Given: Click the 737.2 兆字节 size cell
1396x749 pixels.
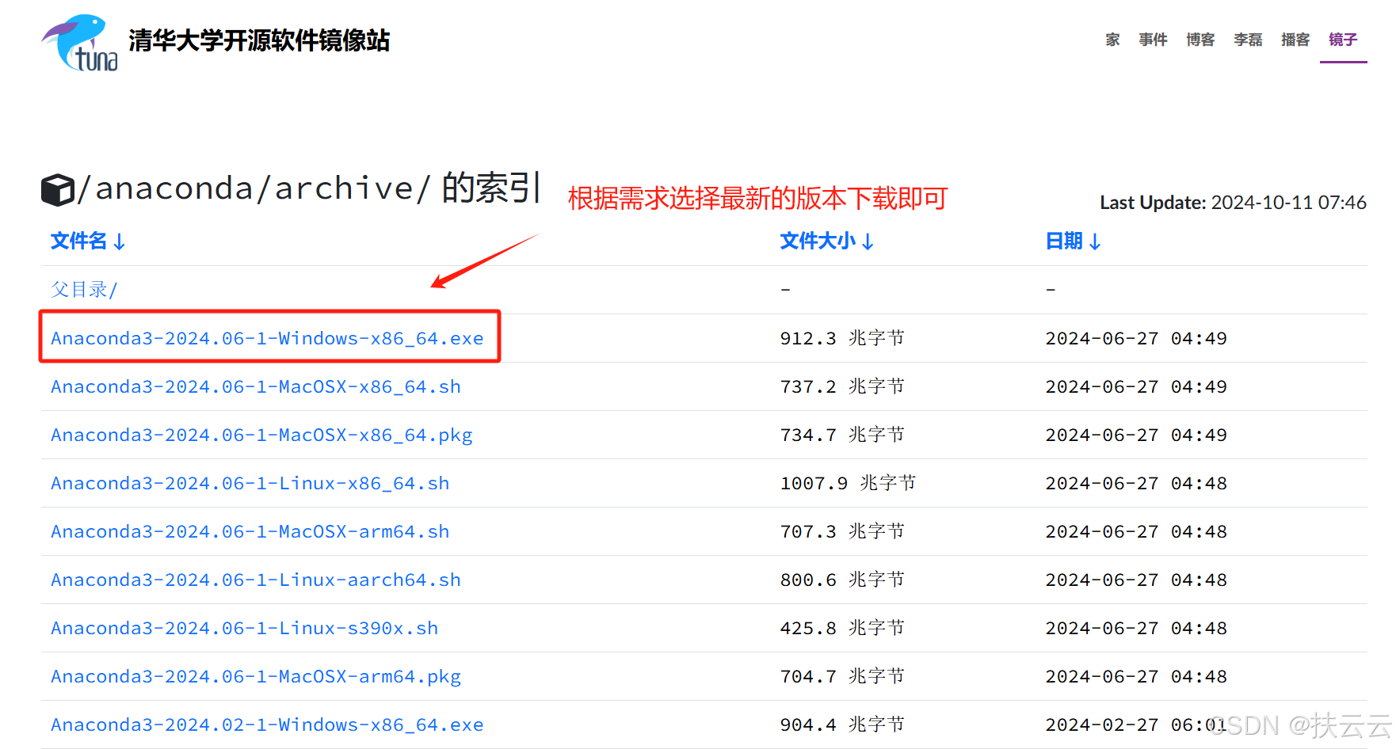Looking at the screenshot, I should coord(842,387).
